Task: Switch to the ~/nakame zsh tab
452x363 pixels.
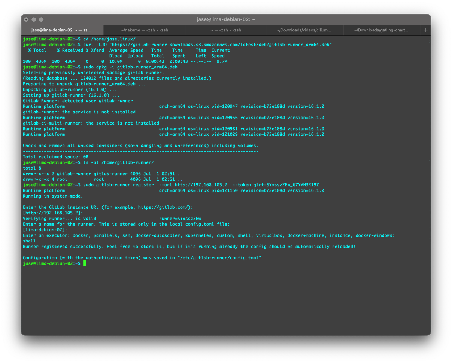Action: [x=145, y=30]
